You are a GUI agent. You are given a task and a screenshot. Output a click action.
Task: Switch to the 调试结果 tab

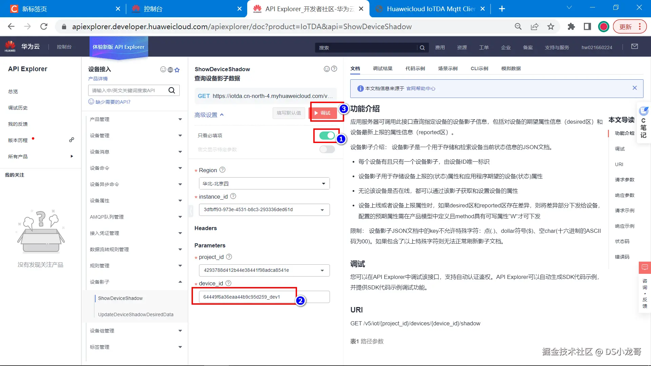pos(382,68)
